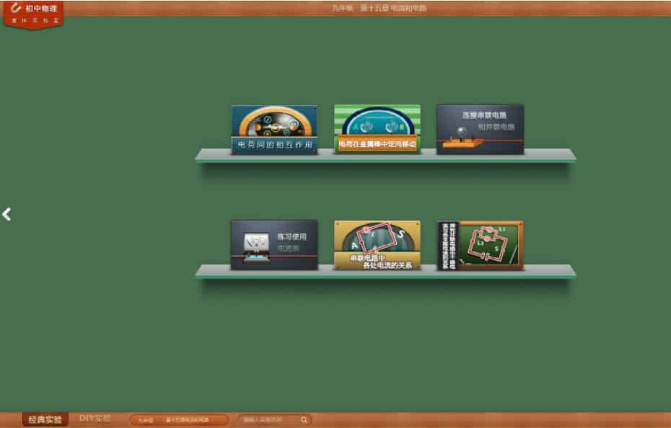Viewport: 671px width, 428px height.
Task: Click the lower glass shelf
Action: [385, 271]
